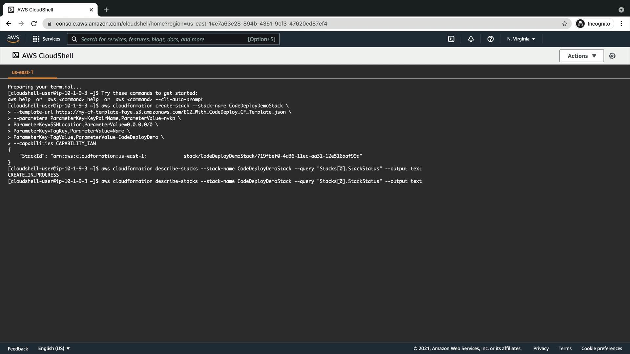The width and height of the screenshot is (630, 354).
Task: Open CloudShell settings gear
Action: pos(612,56)
